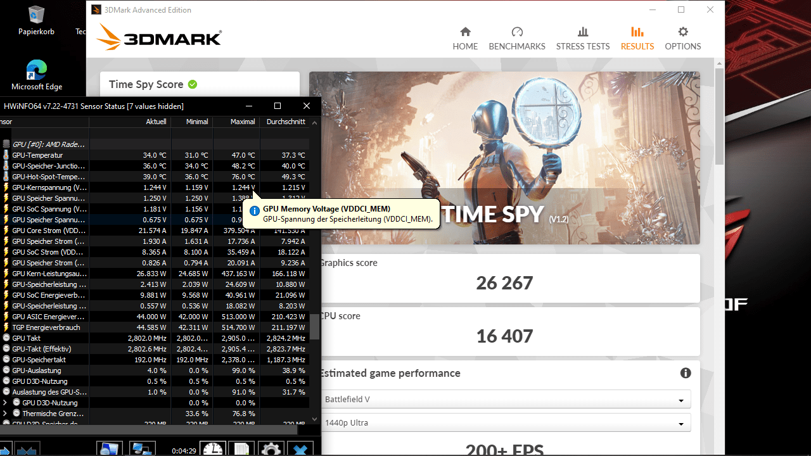Click the Graphics score value 26 267

click(504, 282)
